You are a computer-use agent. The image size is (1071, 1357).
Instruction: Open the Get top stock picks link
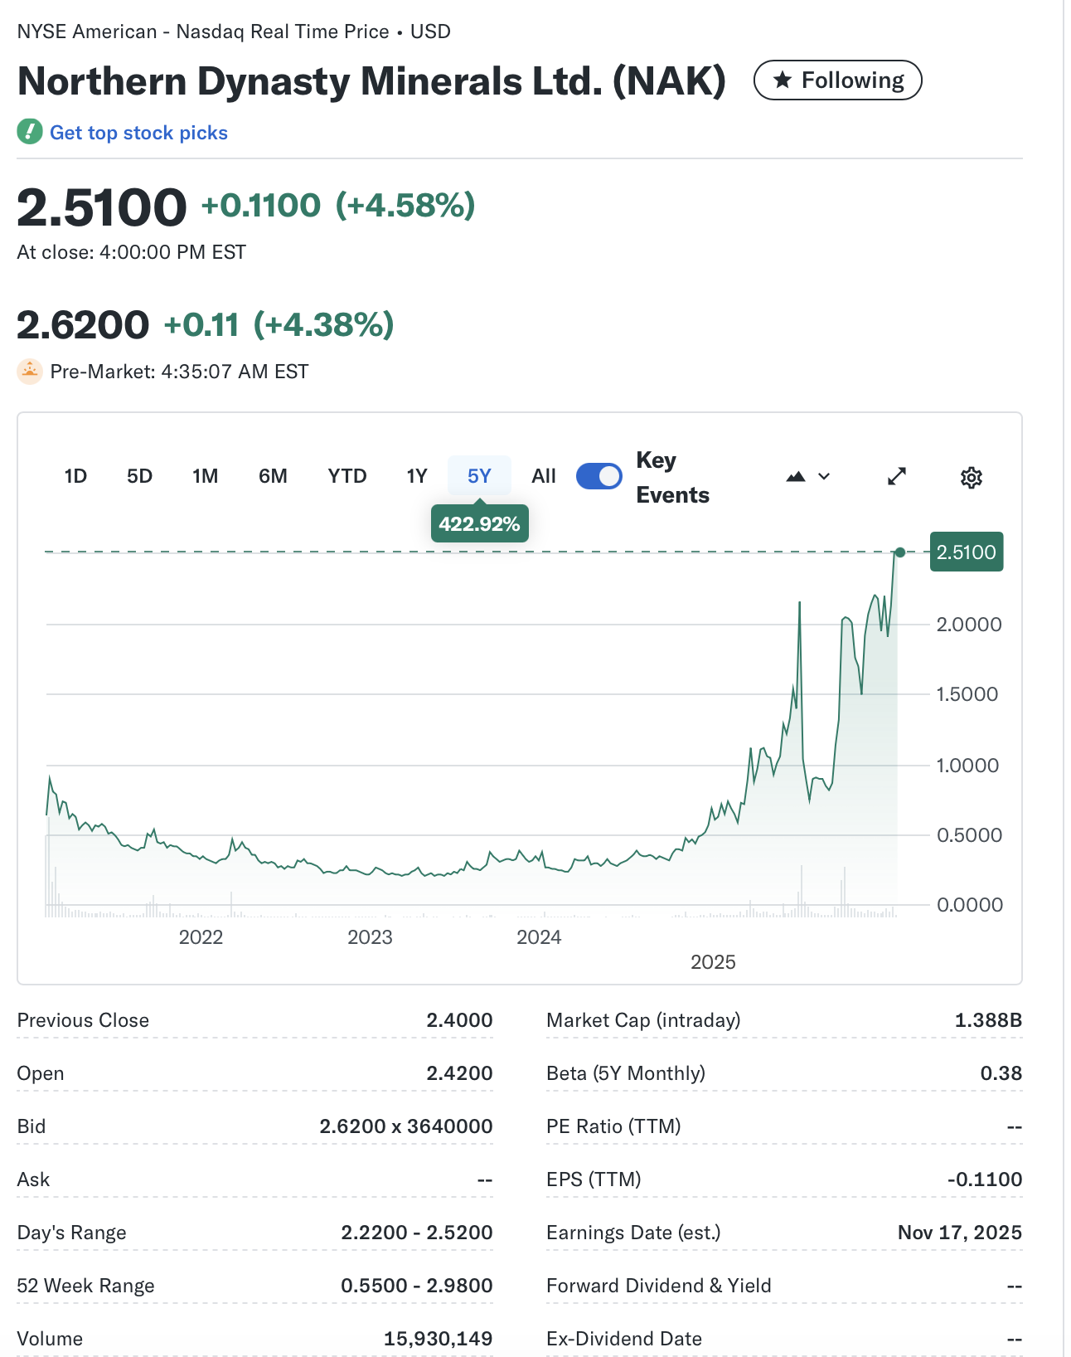coord(138,133)
